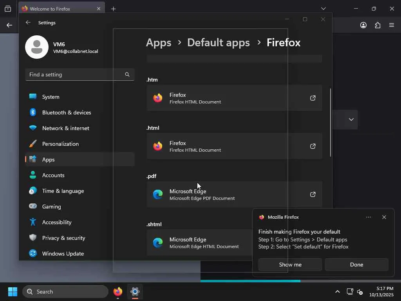This screenshot has width=401, height=301.
Task: Go back using Settings back arrow
Action: pyautogui.click(x=28, y=22)
